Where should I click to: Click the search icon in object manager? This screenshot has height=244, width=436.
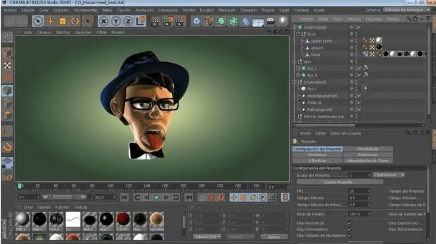point(409,19)
